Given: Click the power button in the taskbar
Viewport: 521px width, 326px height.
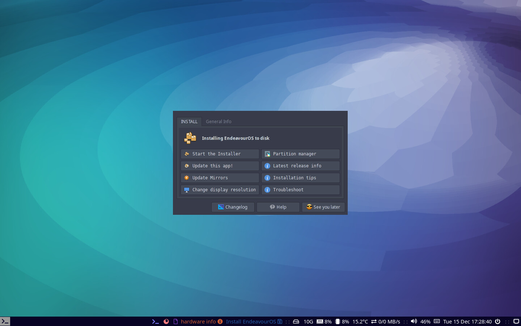Looking at the screenshot, I should pyautogui.click(x=497, y=321).
